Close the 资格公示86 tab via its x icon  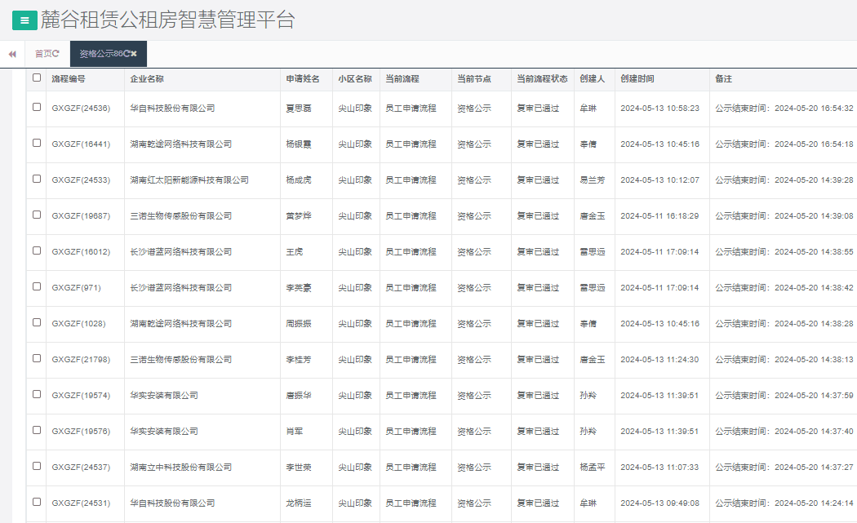tap(135, 53)
